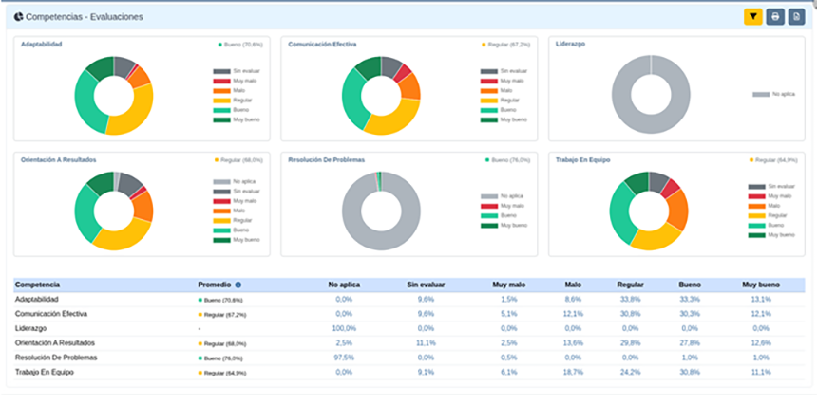Click the 18,7% Malo value for Trabajo En Equipo
The width and height of the screenshot is (817, 404).
tap(573, 373)
